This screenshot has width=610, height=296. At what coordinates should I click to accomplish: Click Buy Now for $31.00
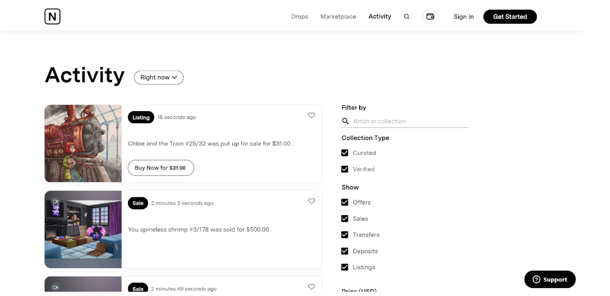(161, 168)
